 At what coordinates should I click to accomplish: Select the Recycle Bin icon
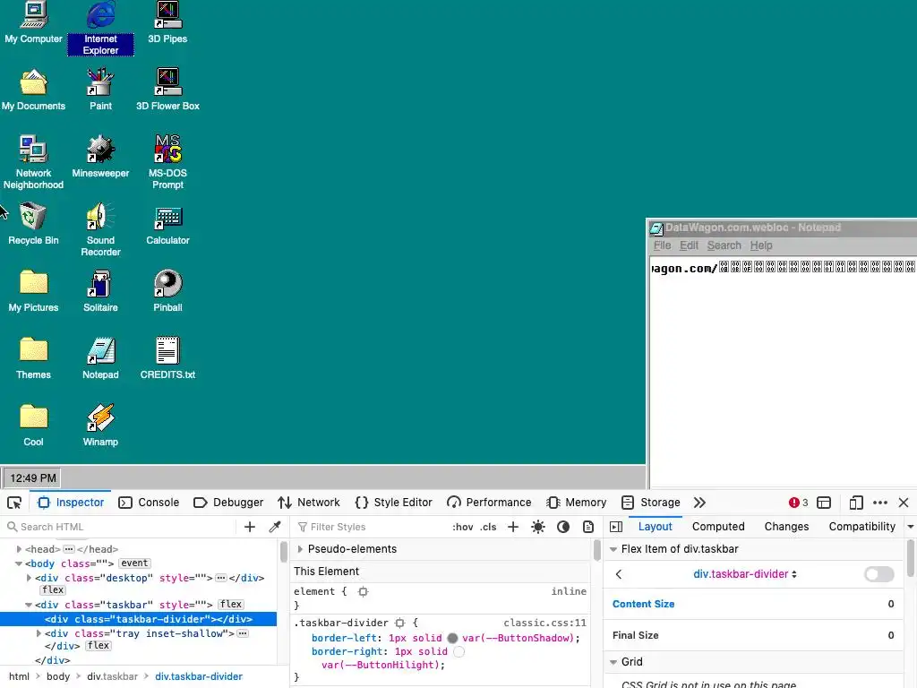(33, 224)
